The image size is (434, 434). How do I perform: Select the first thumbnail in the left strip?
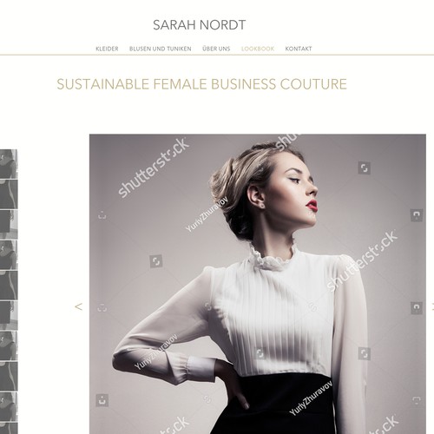[x=9, y=164]
